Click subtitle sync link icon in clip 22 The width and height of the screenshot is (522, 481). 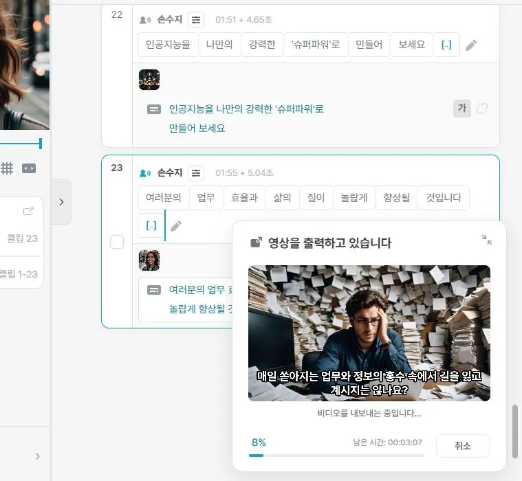(482, 109)
